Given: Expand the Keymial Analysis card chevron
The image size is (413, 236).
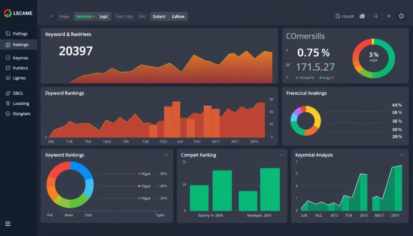Looking at the screenshot, I should tap(402, 155).
